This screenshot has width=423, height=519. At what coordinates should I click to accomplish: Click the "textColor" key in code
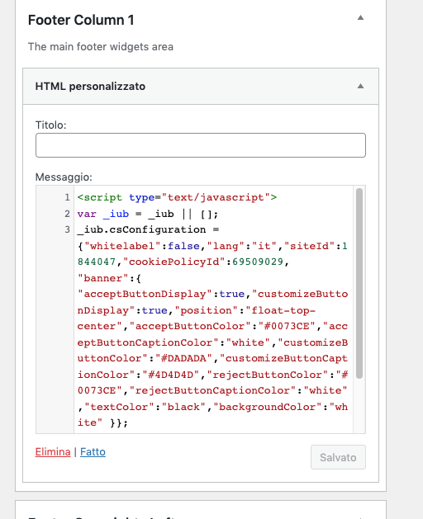pos(119,407)
